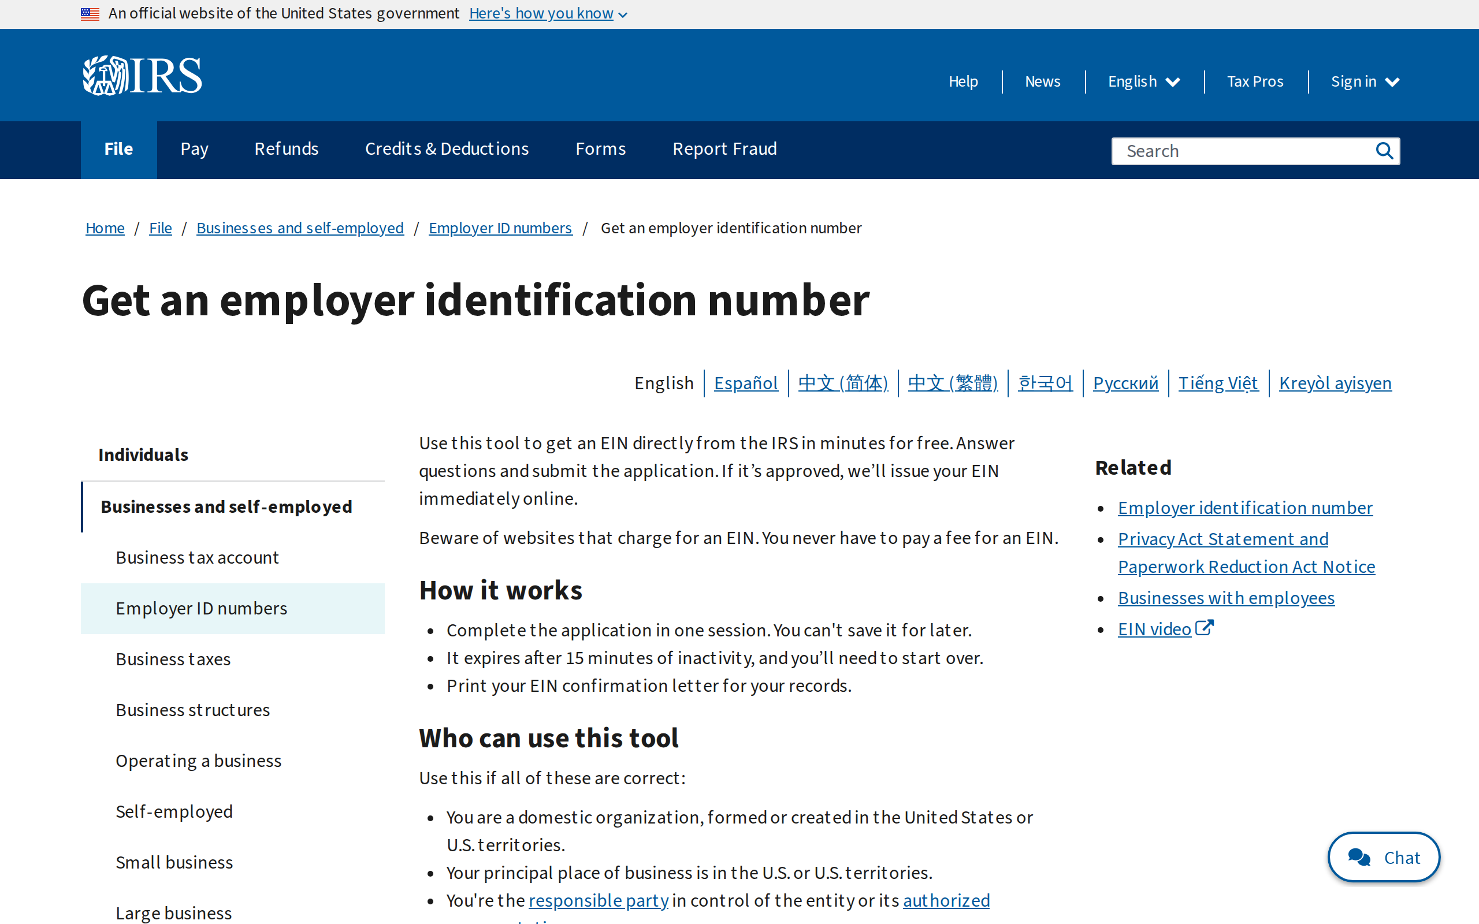Image resolution: width=1479 pixels, height=924 pixels.
Task: Open the News link in header
Action: (1043, 81)
